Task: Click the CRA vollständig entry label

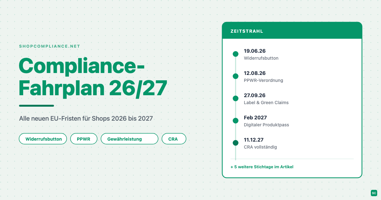Action: click(260, 147)
